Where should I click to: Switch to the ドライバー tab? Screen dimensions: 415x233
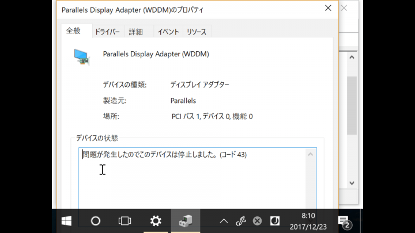tap(107, 32)
